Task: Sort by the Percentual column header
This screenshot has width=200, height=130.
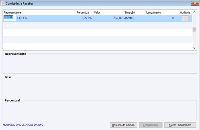Action: 85,12
